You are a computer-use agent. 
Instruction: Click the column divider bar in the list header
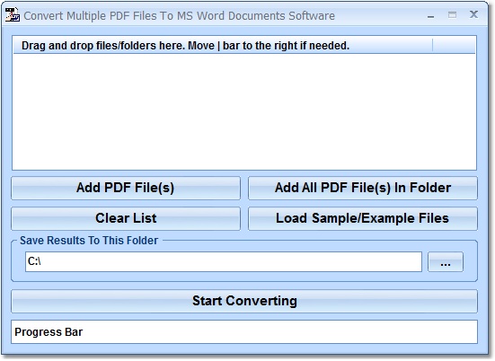(x=432, y=46)
